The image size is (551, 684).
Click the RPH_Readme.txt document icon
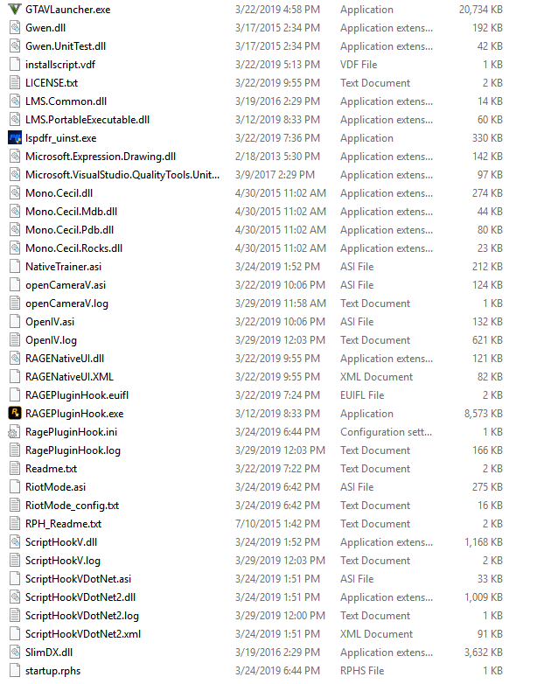coord(15,523)
